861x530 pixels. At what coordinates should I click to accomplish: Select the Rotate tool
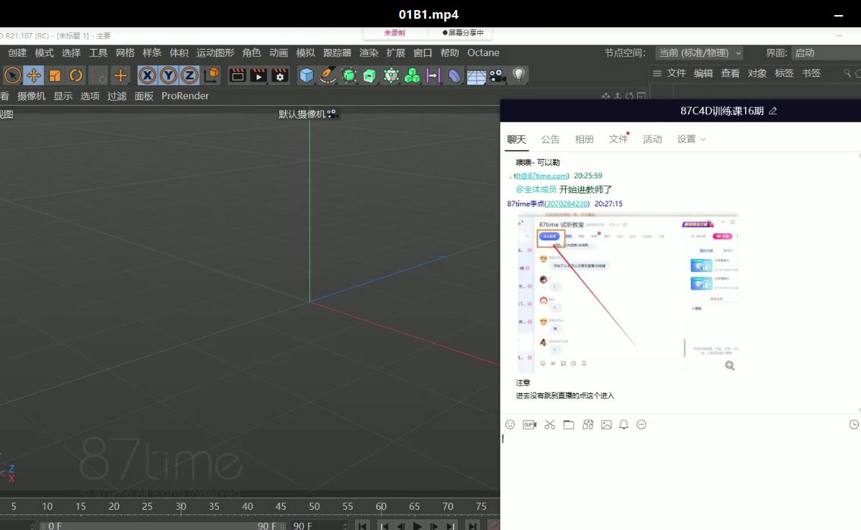(76, 76)
